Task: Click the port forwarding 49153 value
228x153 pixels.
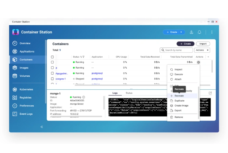Action: [81, 110]
